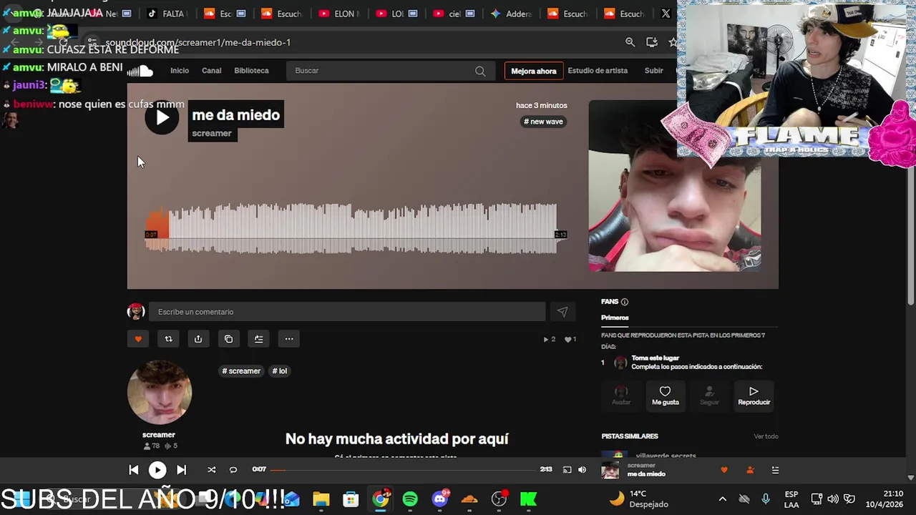
Task: Click the search magnifier in Buscar field
Action: [x=480, y=71]
